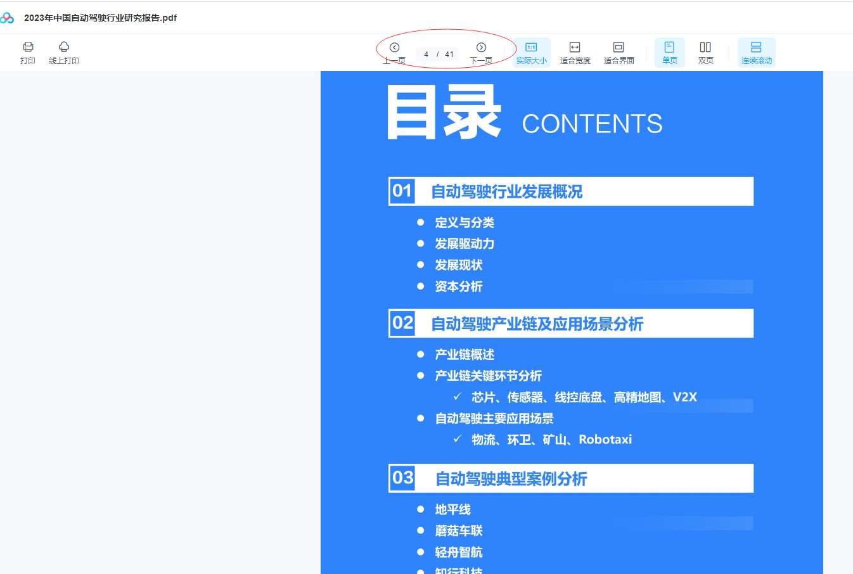Click the 地平线 contents entry
This screenshot has width=853, height=574.
(452, 510)
